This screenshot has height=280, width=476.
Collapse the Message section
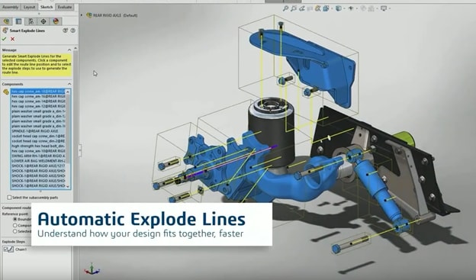point(69,50)
